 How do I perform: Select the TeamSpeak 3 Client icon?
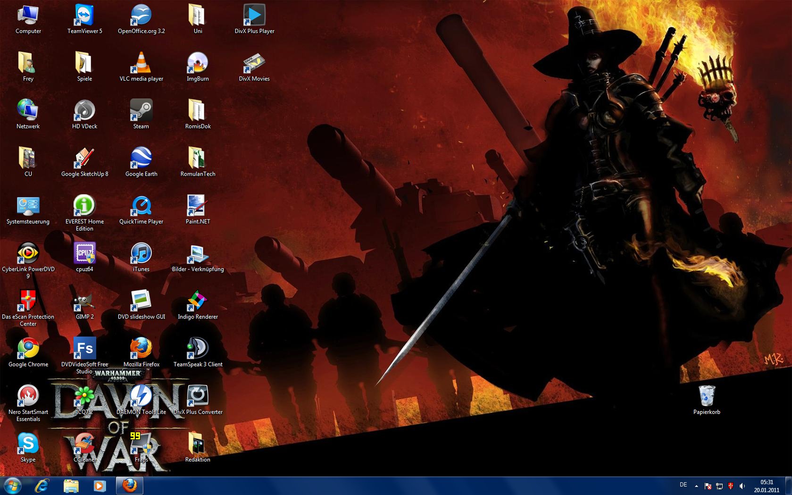[198, 350]
